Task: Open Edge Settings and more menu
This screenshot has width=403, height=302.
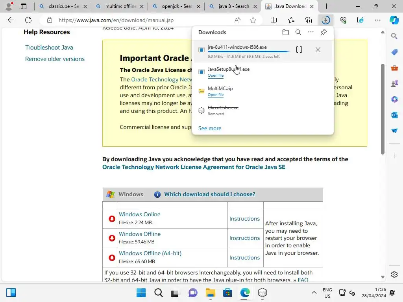Action: 377,20
